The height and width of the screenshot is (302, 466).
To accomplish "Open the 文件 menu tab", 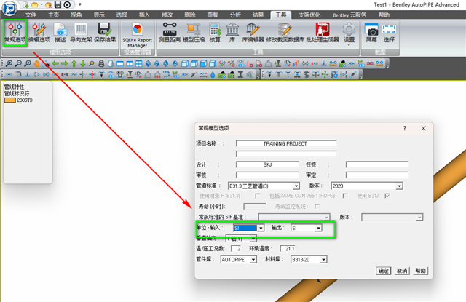I will pos(31,15).
